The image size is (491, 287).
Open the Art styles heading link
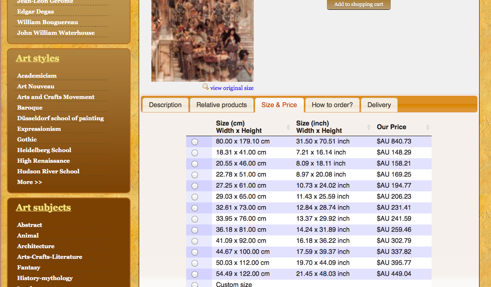38,58
